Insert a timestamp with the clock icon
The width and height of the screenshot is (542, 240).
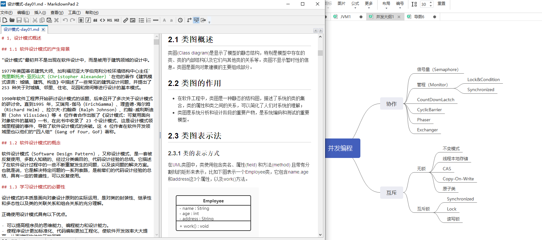coord(180,20)
